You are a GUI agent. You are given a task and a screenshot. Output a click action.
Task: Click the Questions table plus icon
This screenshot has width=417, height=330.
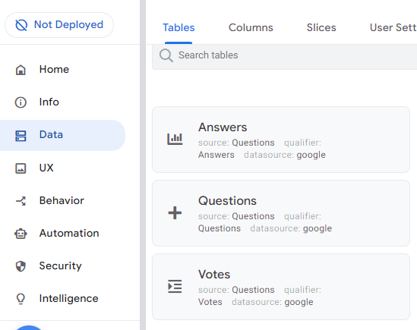[x=175, y=213]
